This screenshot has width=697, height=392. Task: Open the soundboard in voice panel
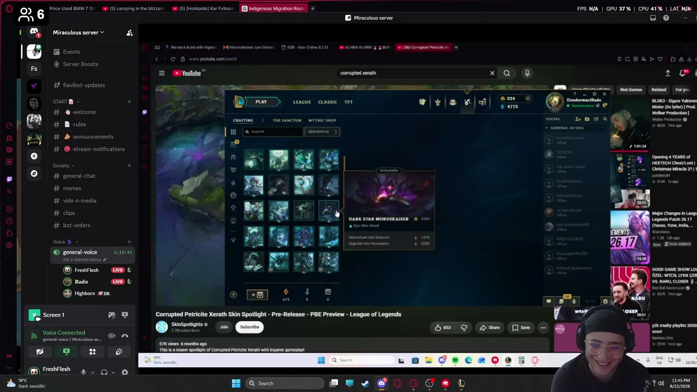(x=119, y=352)
